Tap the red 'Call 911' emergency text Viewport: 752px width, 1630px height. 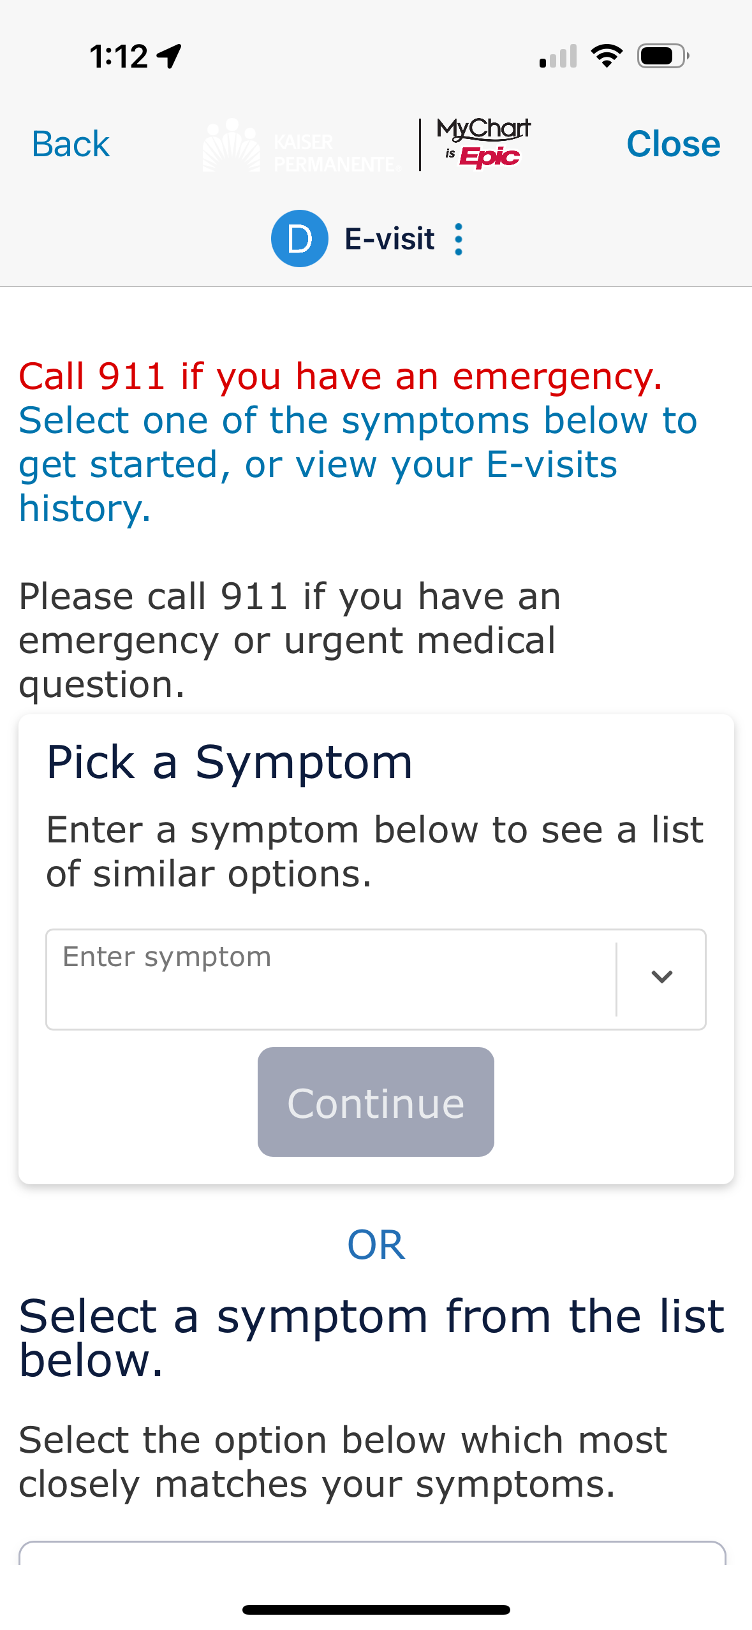click(340, 376)
